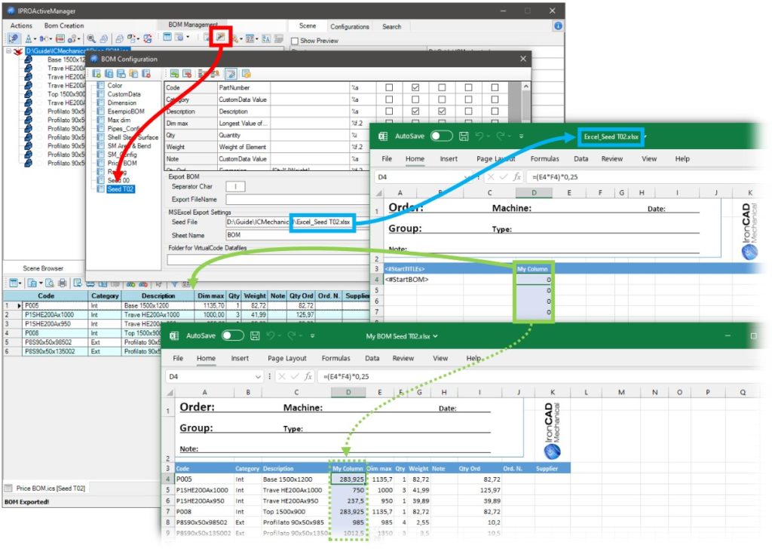Screen dimensions: 772x554
Task: Switch to the Configurations tab
Action: coord(350,26)
